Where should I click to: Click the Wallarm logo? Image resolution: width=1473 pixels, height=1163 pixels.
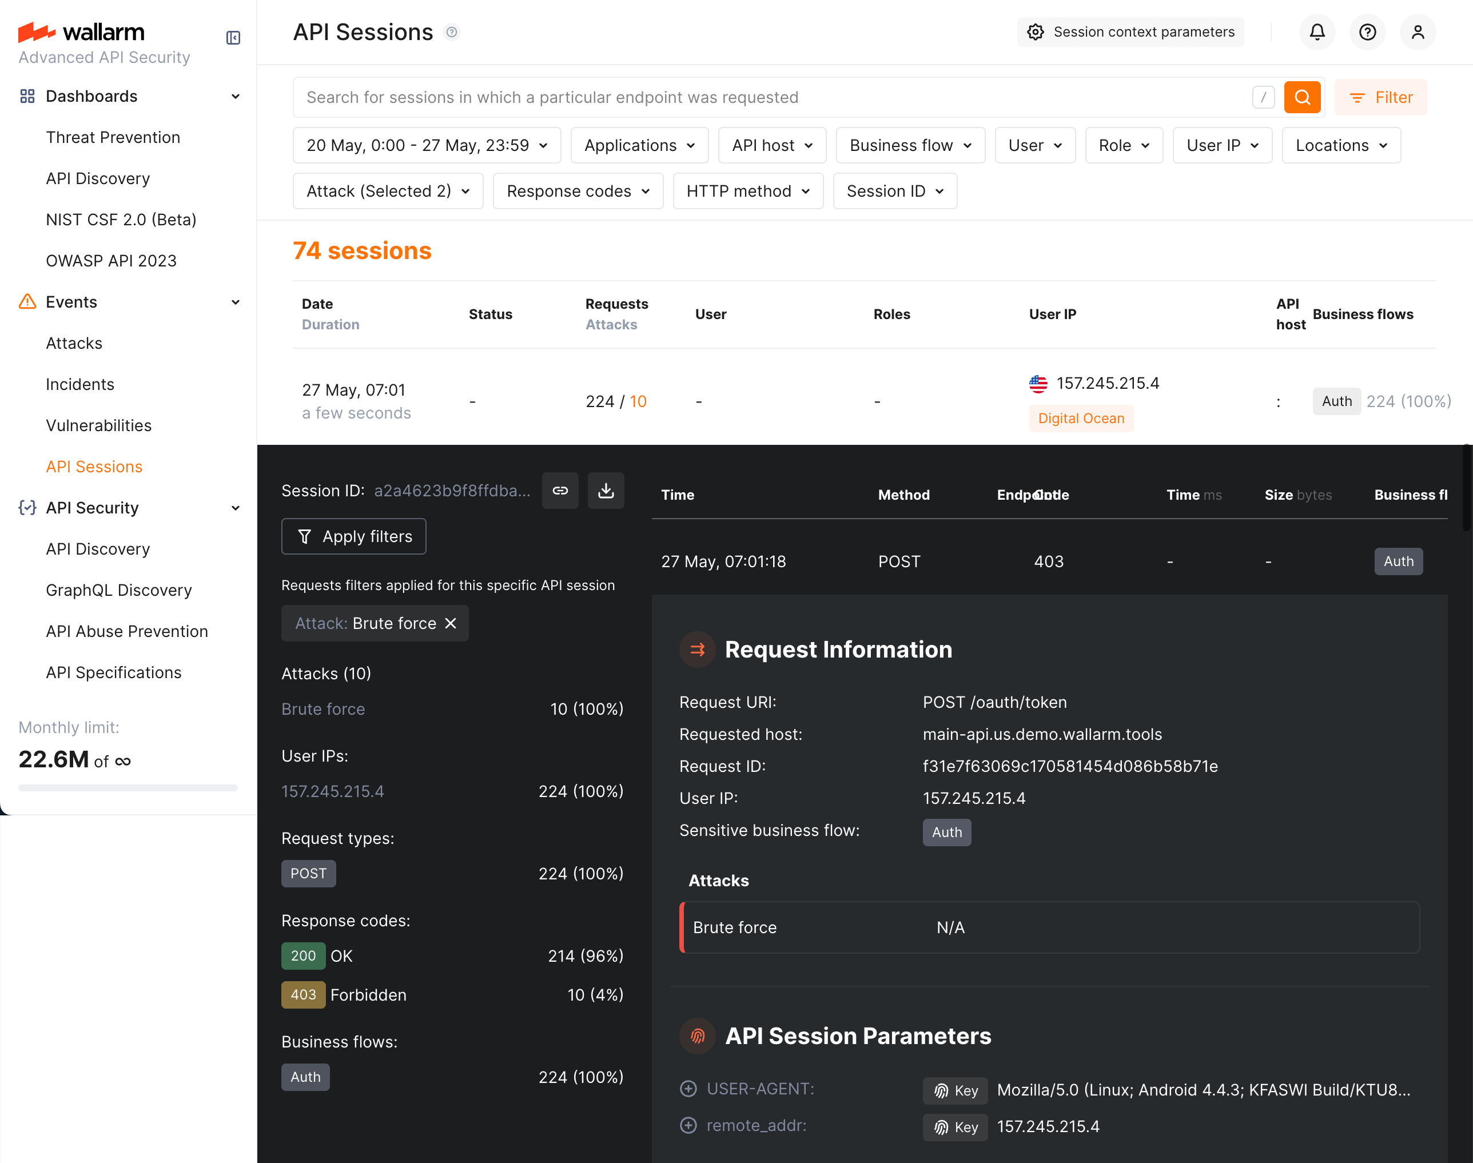click(x=82, y=32)
